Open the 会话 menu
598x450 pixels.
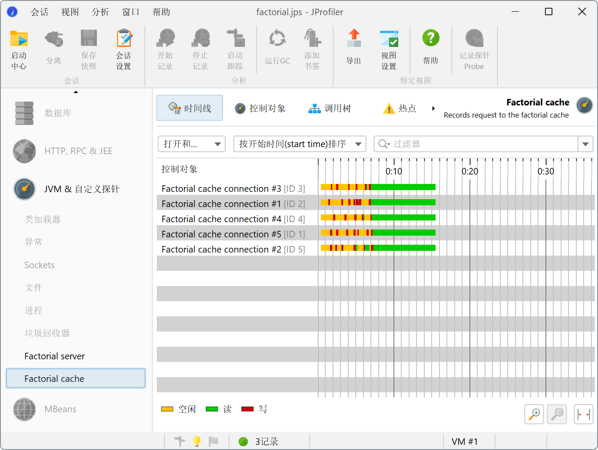pyautogui.click(x=40, y=12)
